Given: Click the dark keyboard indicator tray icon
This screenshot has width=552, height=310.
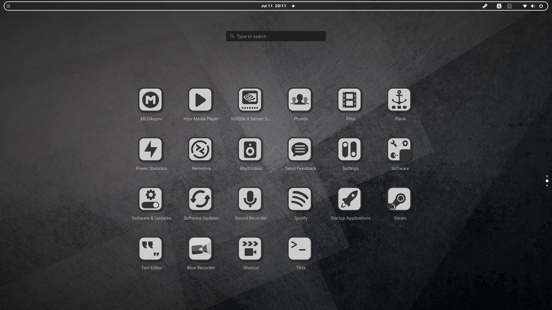Looking at the screenshot, I should (x=499, y=6).
